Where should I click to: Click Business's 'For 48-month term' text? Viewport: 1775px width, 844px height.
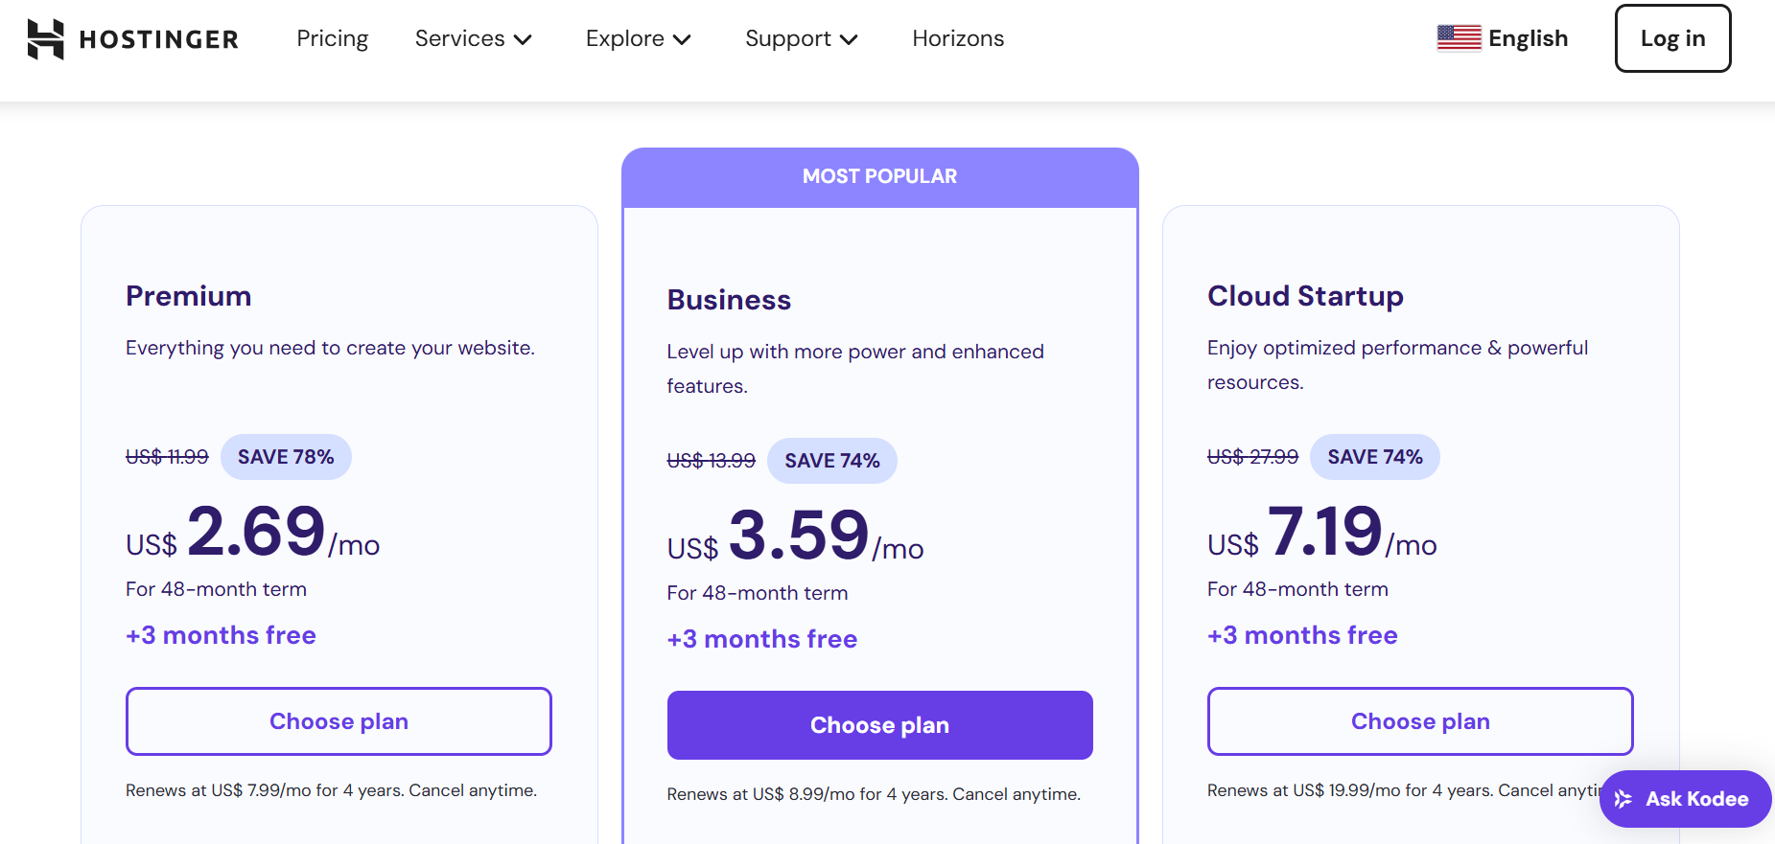[x=758, y=593]
